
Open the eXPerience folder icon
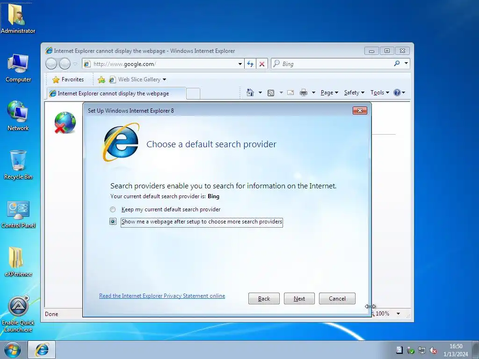18,262
